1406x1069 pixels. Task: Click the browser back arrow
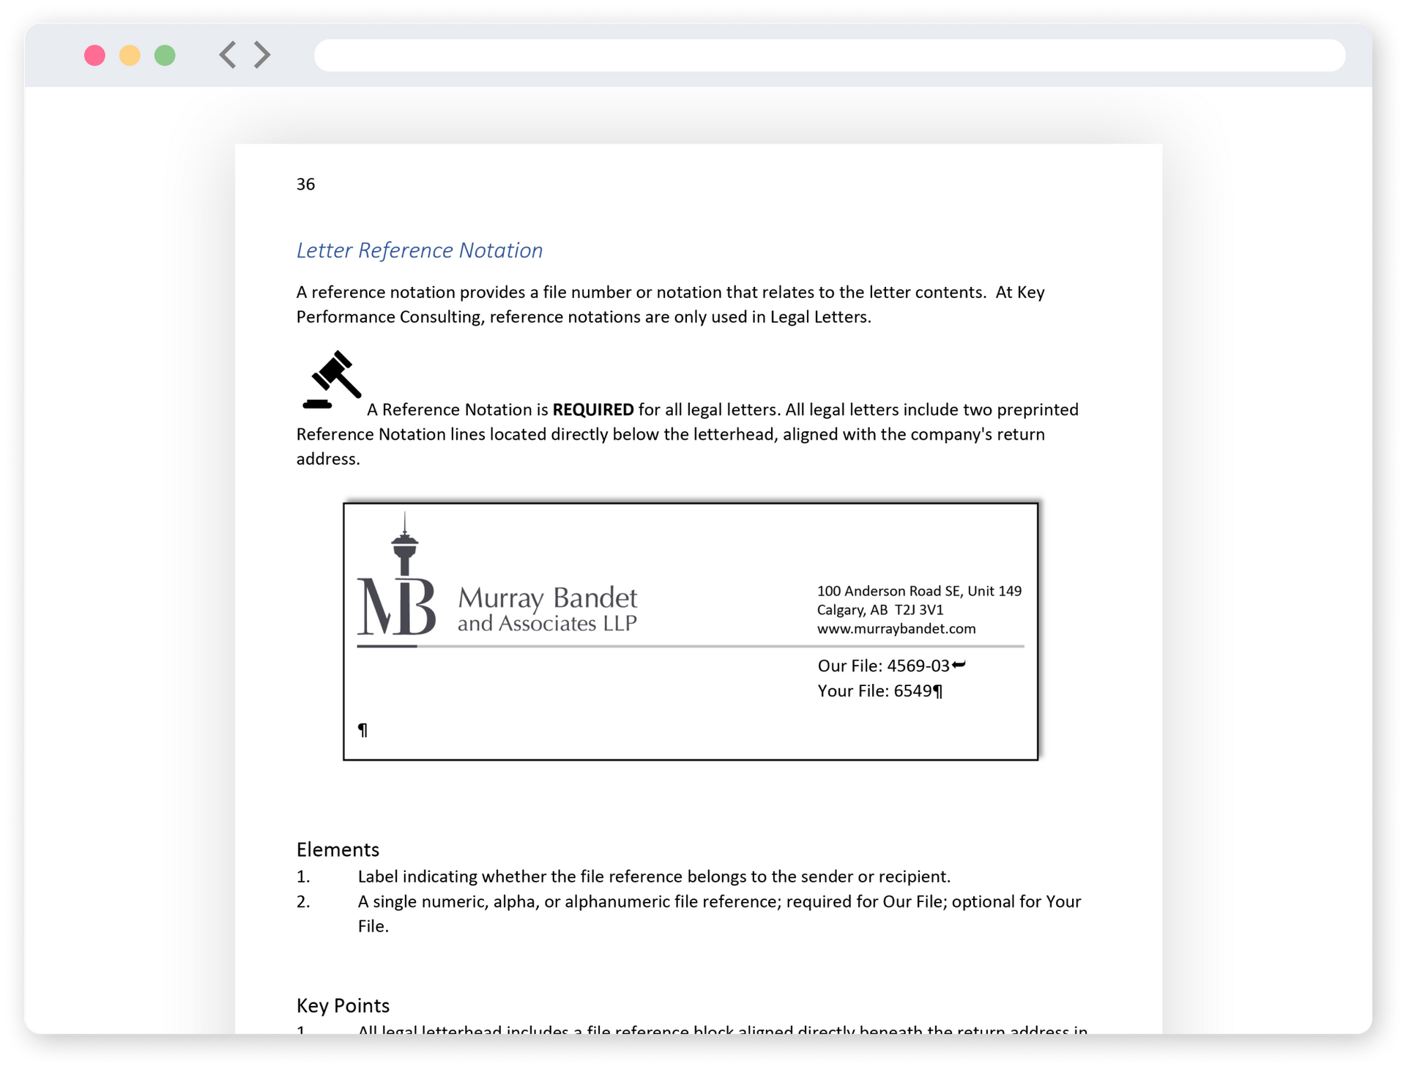click(x=228, y=55)
